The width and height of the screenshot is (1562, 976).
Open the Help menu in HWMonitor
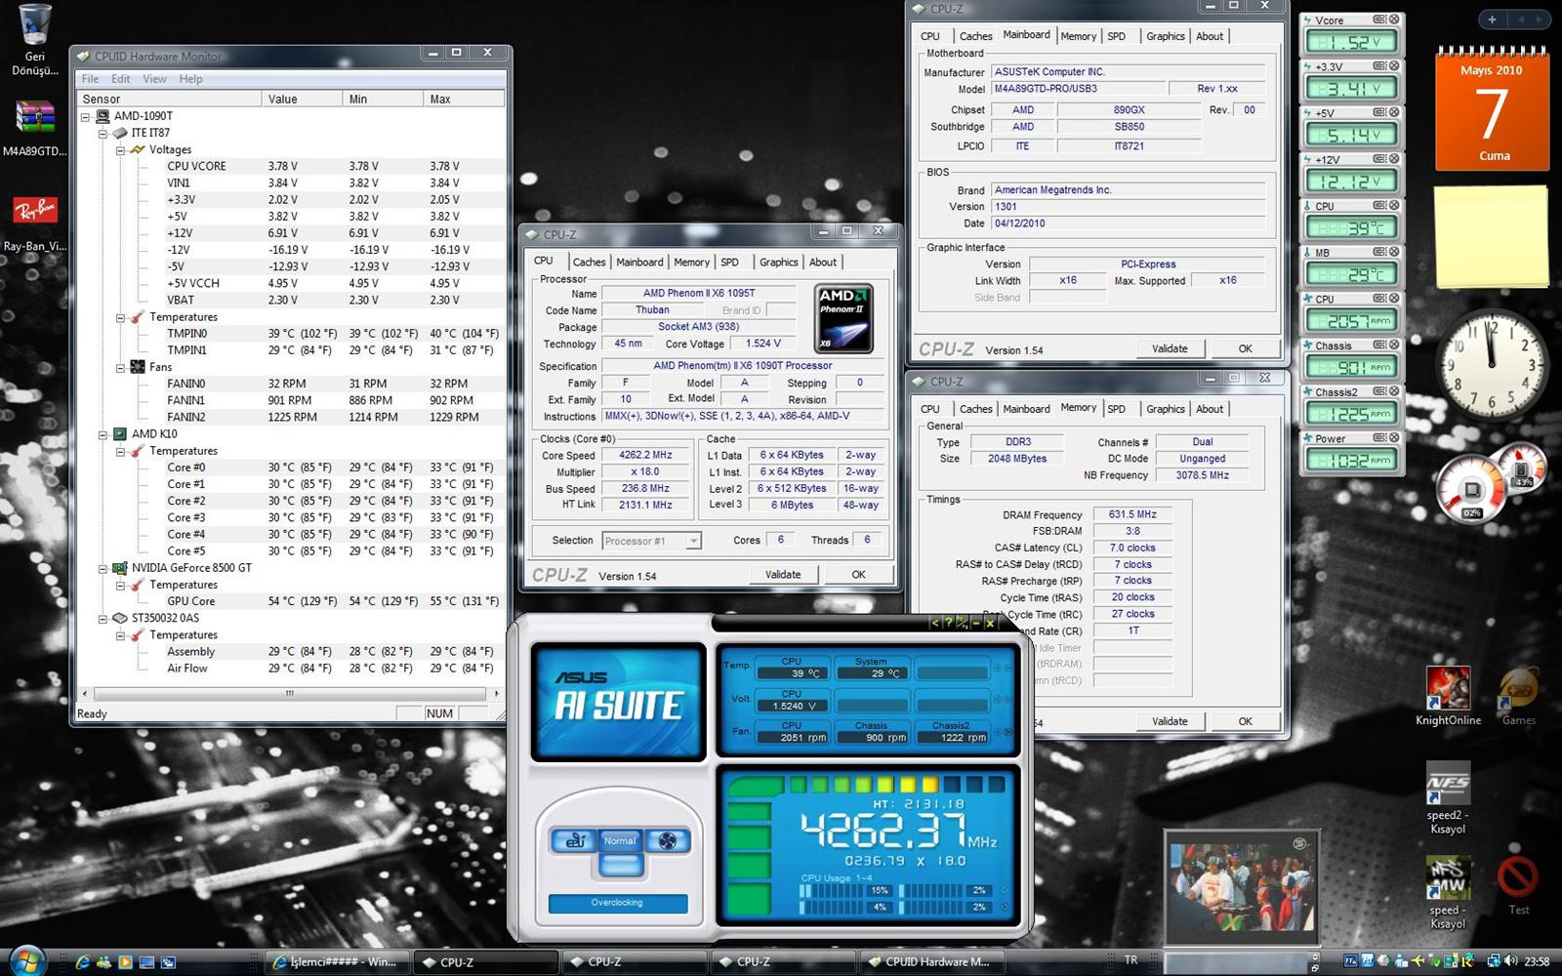click(x=190, y=79)
